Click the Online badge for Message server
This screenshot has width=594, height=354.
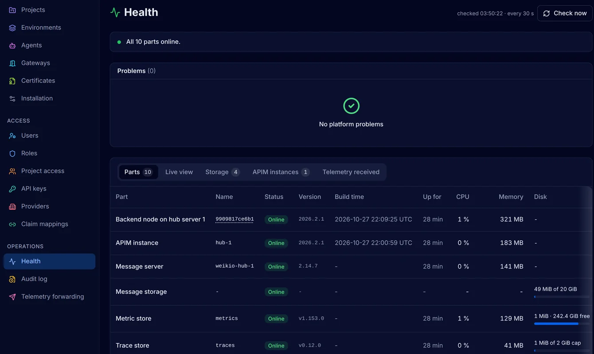coord(276,266)
